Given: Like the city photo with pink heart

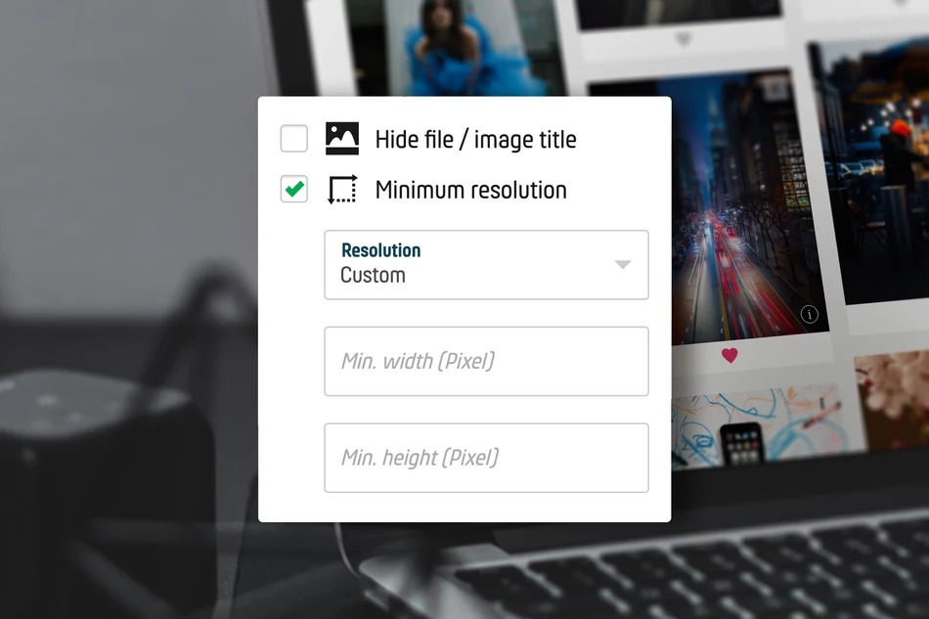Looking at the screenshot, I should [730, 356].
